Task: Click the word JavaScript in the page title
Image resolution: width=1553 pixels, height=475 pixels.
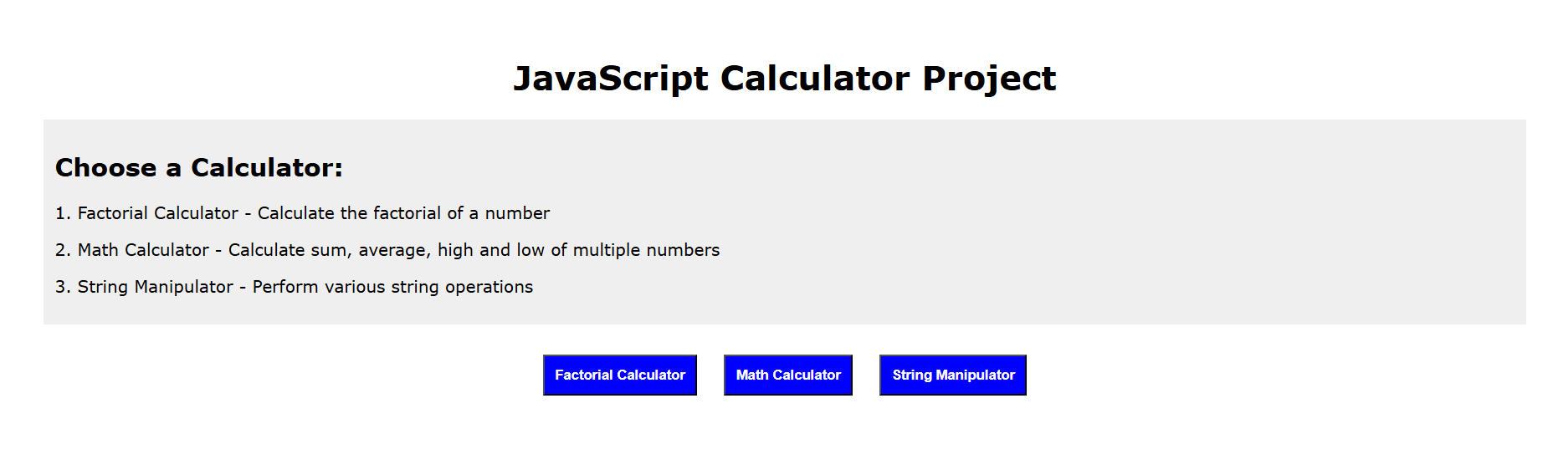Action: pyautogui.click(x=610, y=79)
